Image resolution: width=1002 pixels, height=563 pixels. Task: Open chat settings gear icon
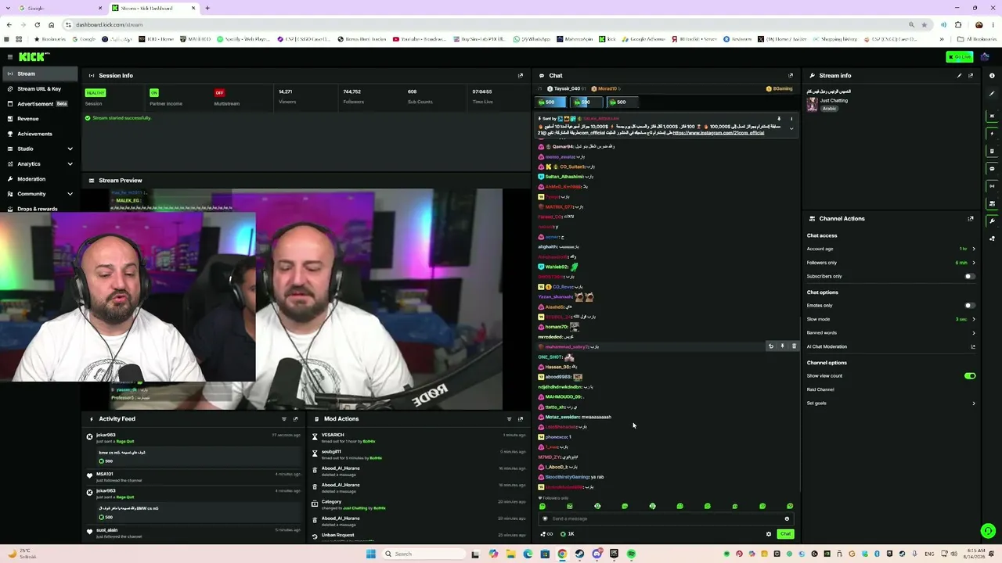[769, 534]
